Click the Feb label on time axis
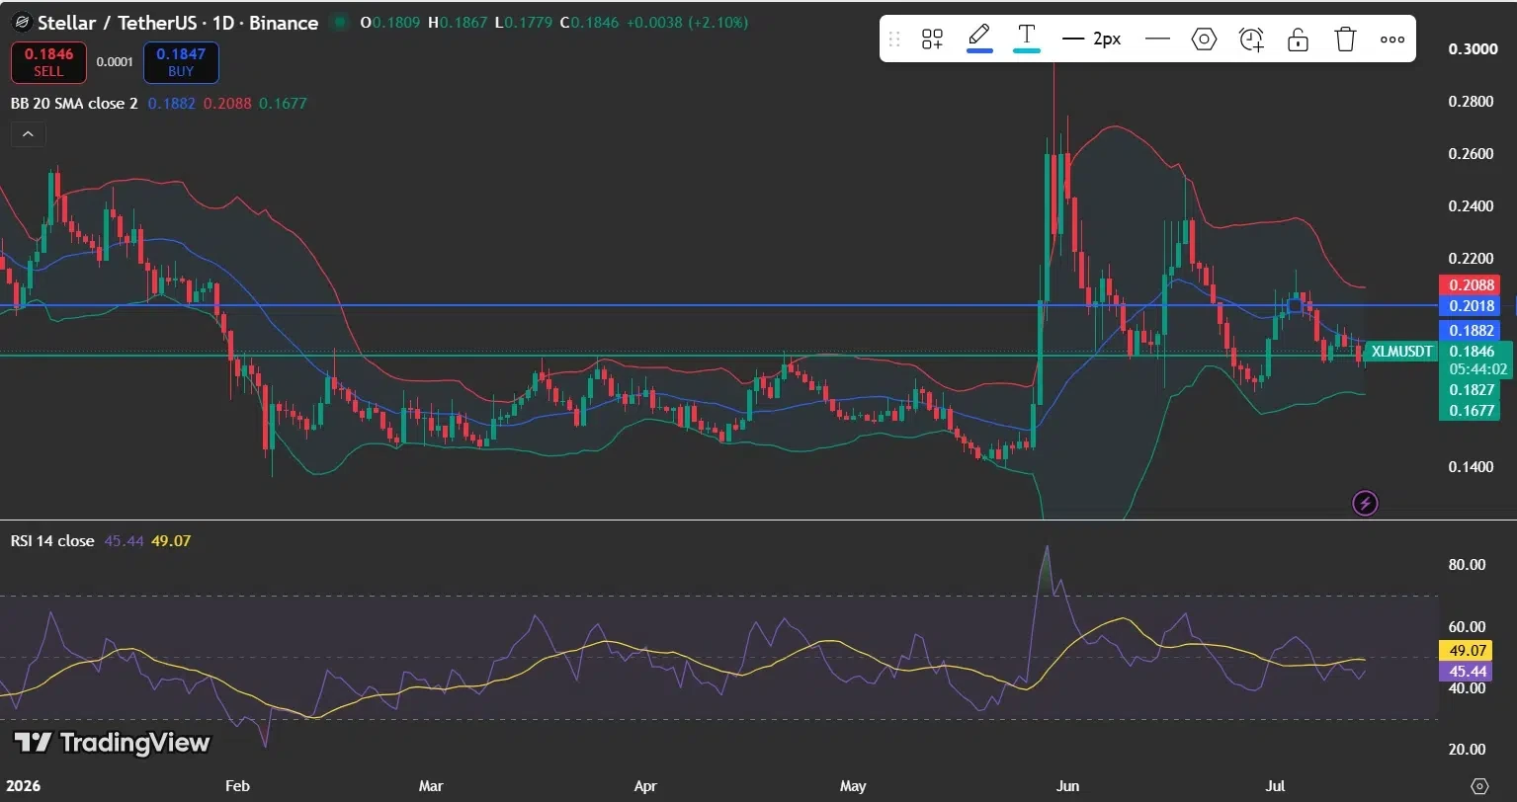This screenshot has height=802, width=1517. 238,786
